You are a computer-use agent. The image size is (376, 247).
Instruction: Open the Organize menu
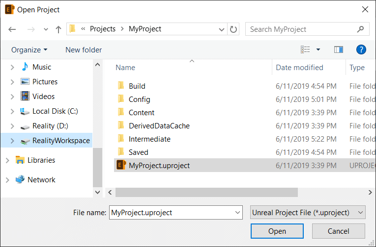[29, 49]
